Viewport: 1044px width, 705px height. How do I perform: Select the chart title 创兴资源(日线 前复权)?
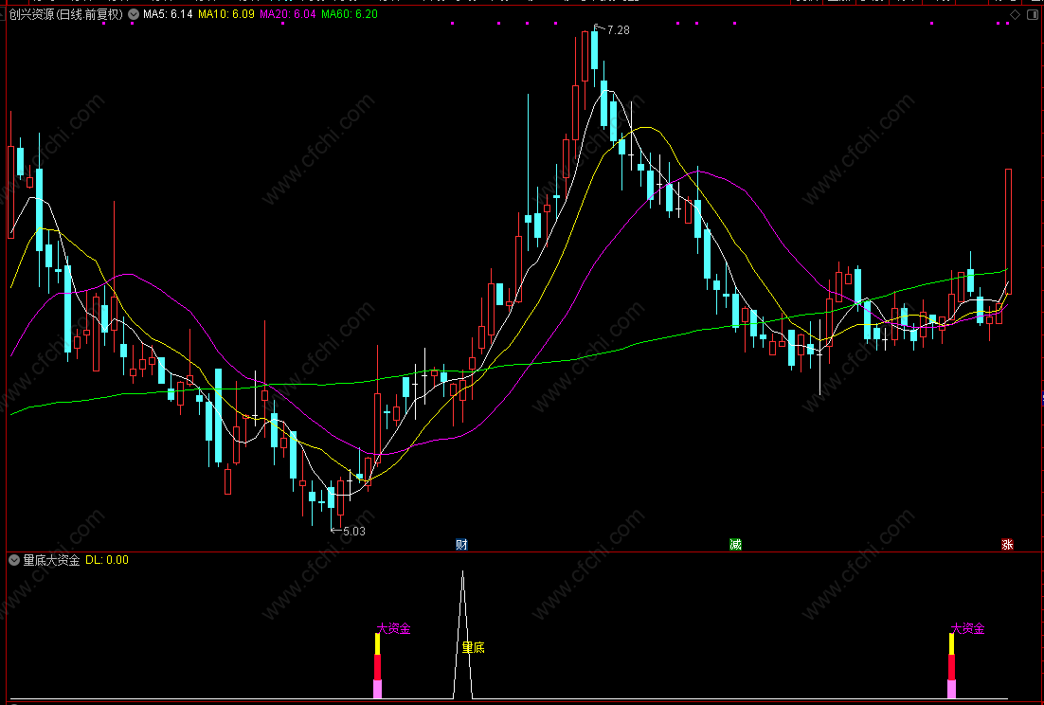66,14
